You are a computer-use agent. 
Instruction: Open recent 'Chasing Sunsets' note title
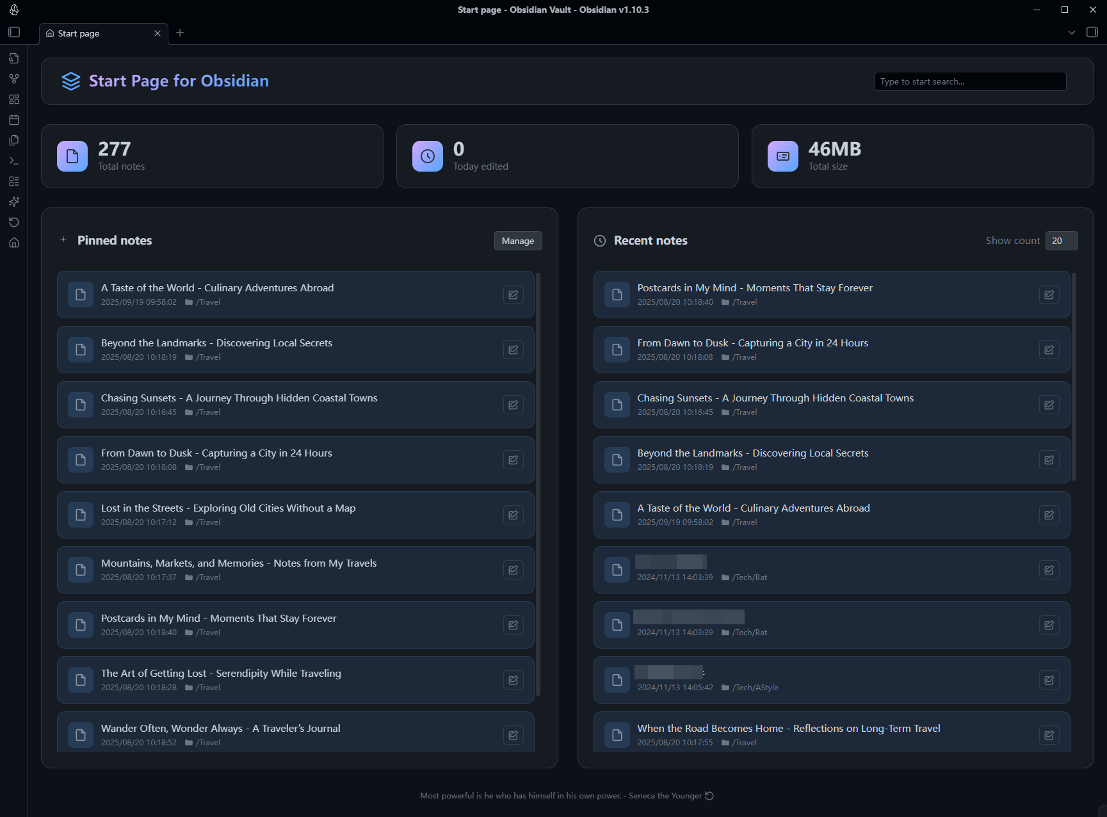coord(775,398)
